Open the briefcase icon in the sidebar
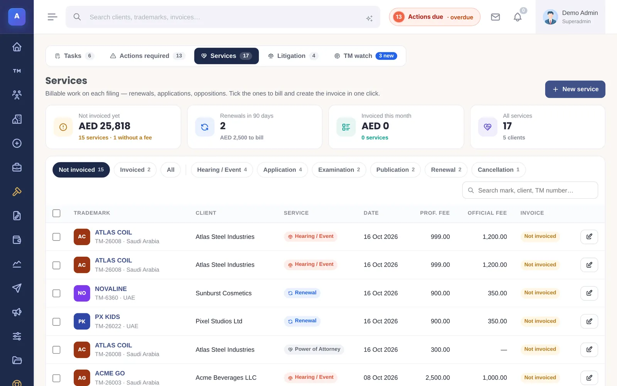Image resolution: width=617 pixels, height=386 pixels. (17, 168)
